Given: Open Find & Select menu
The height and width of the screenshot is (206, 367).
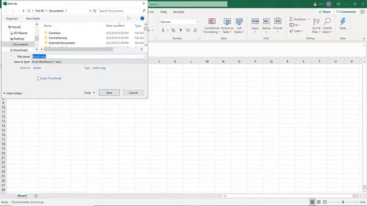Looking at the screenshot, I should 327,26.
